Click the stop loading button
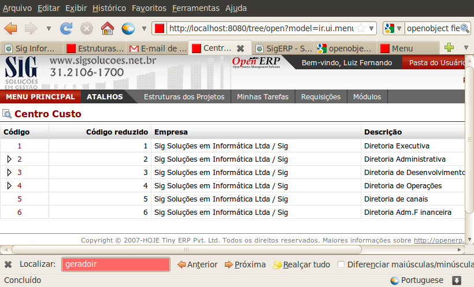This screenshot has height=287, width=474. (87, 28)
